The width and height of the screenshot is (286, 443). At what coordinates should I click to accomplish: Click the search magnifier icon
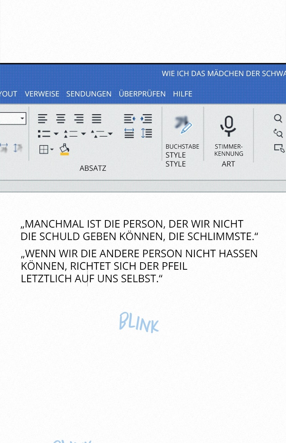click(x=278, y=118)
